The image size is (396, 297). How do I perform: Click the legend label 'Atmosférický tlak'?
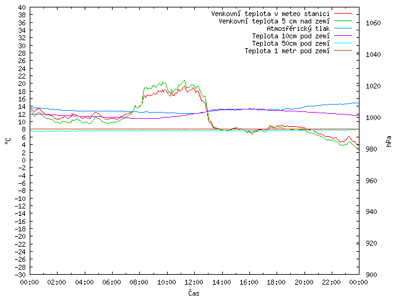pos(298,28)
